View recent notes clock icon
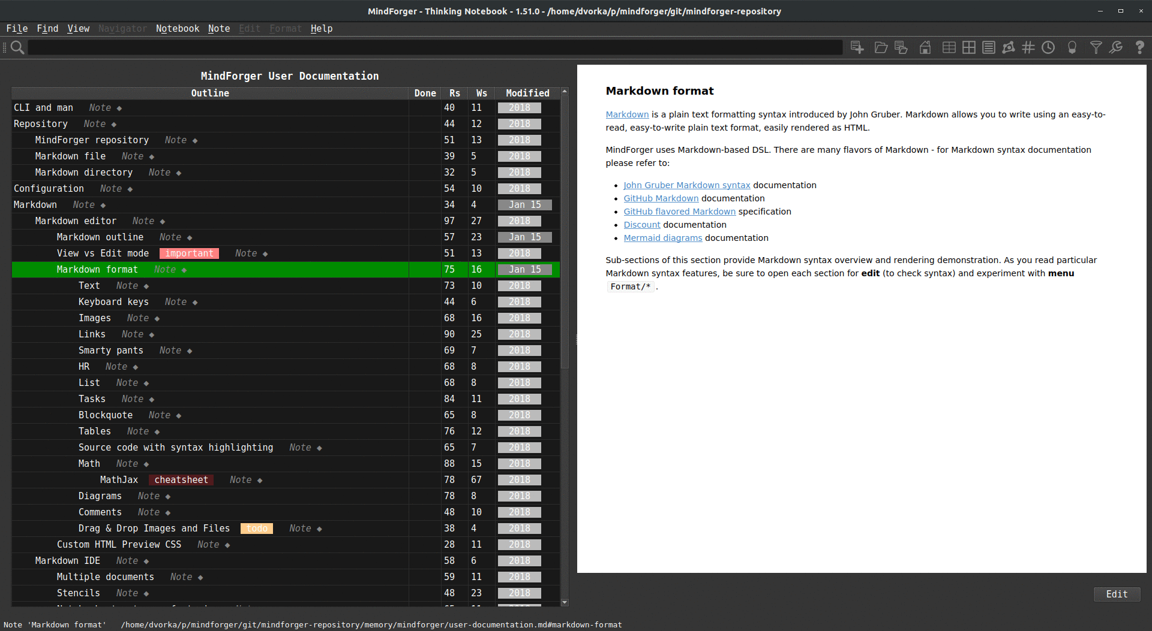The height and width of the screenshot is (631, 1152). (x=1048, y=47)
